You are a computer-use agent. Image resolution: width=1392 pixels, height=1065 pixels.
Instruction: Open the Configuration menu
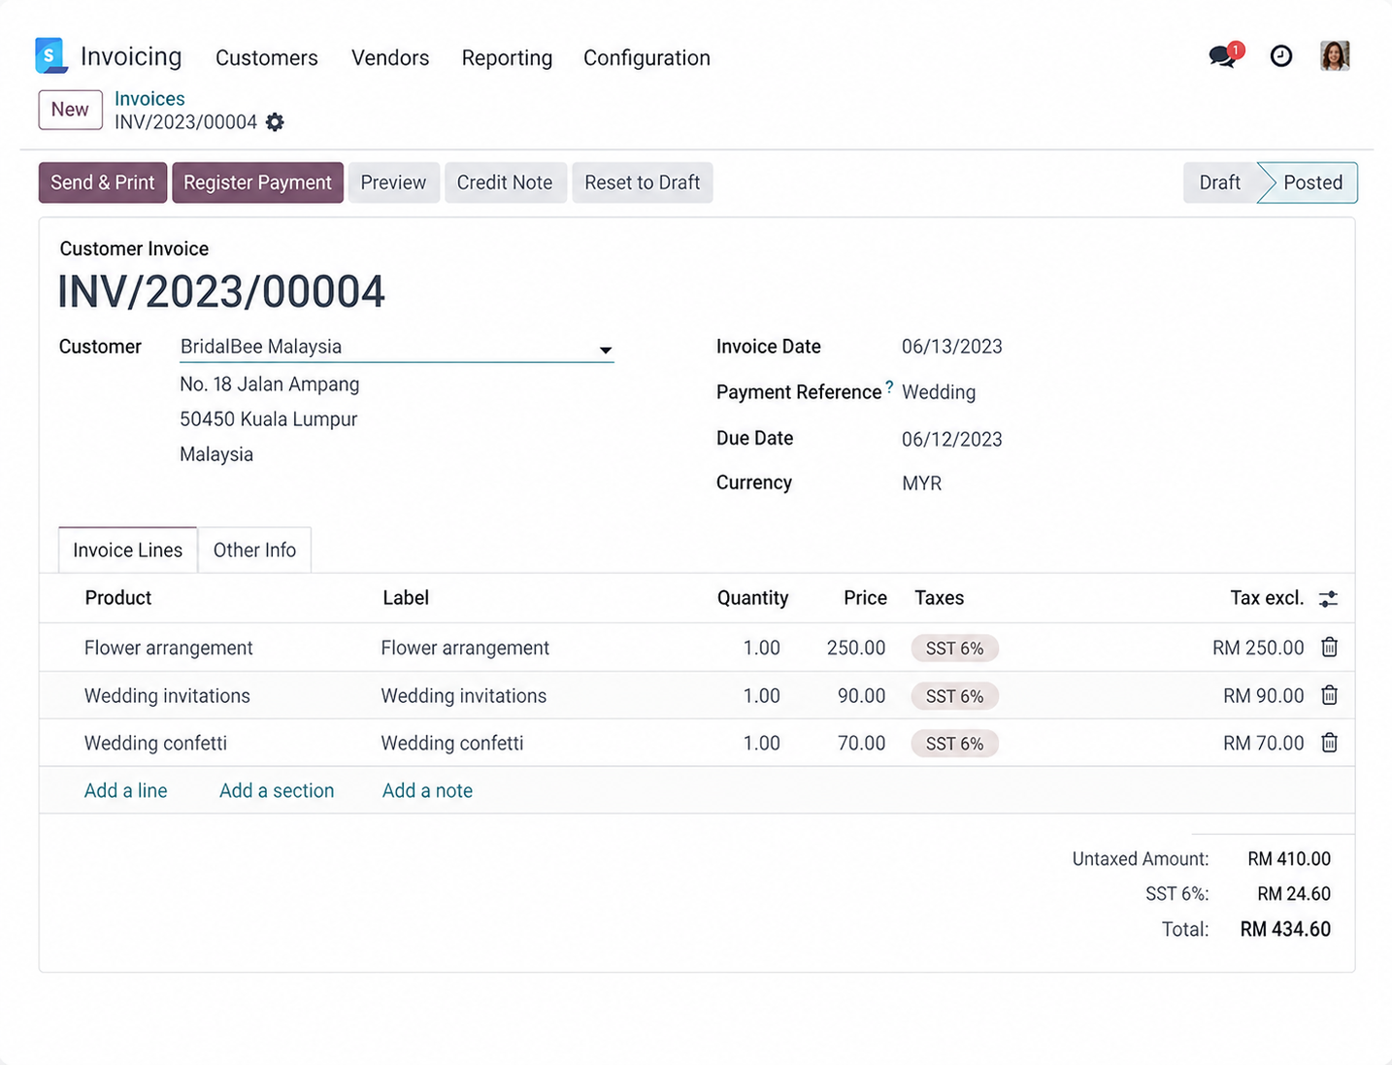click(646, 58)
